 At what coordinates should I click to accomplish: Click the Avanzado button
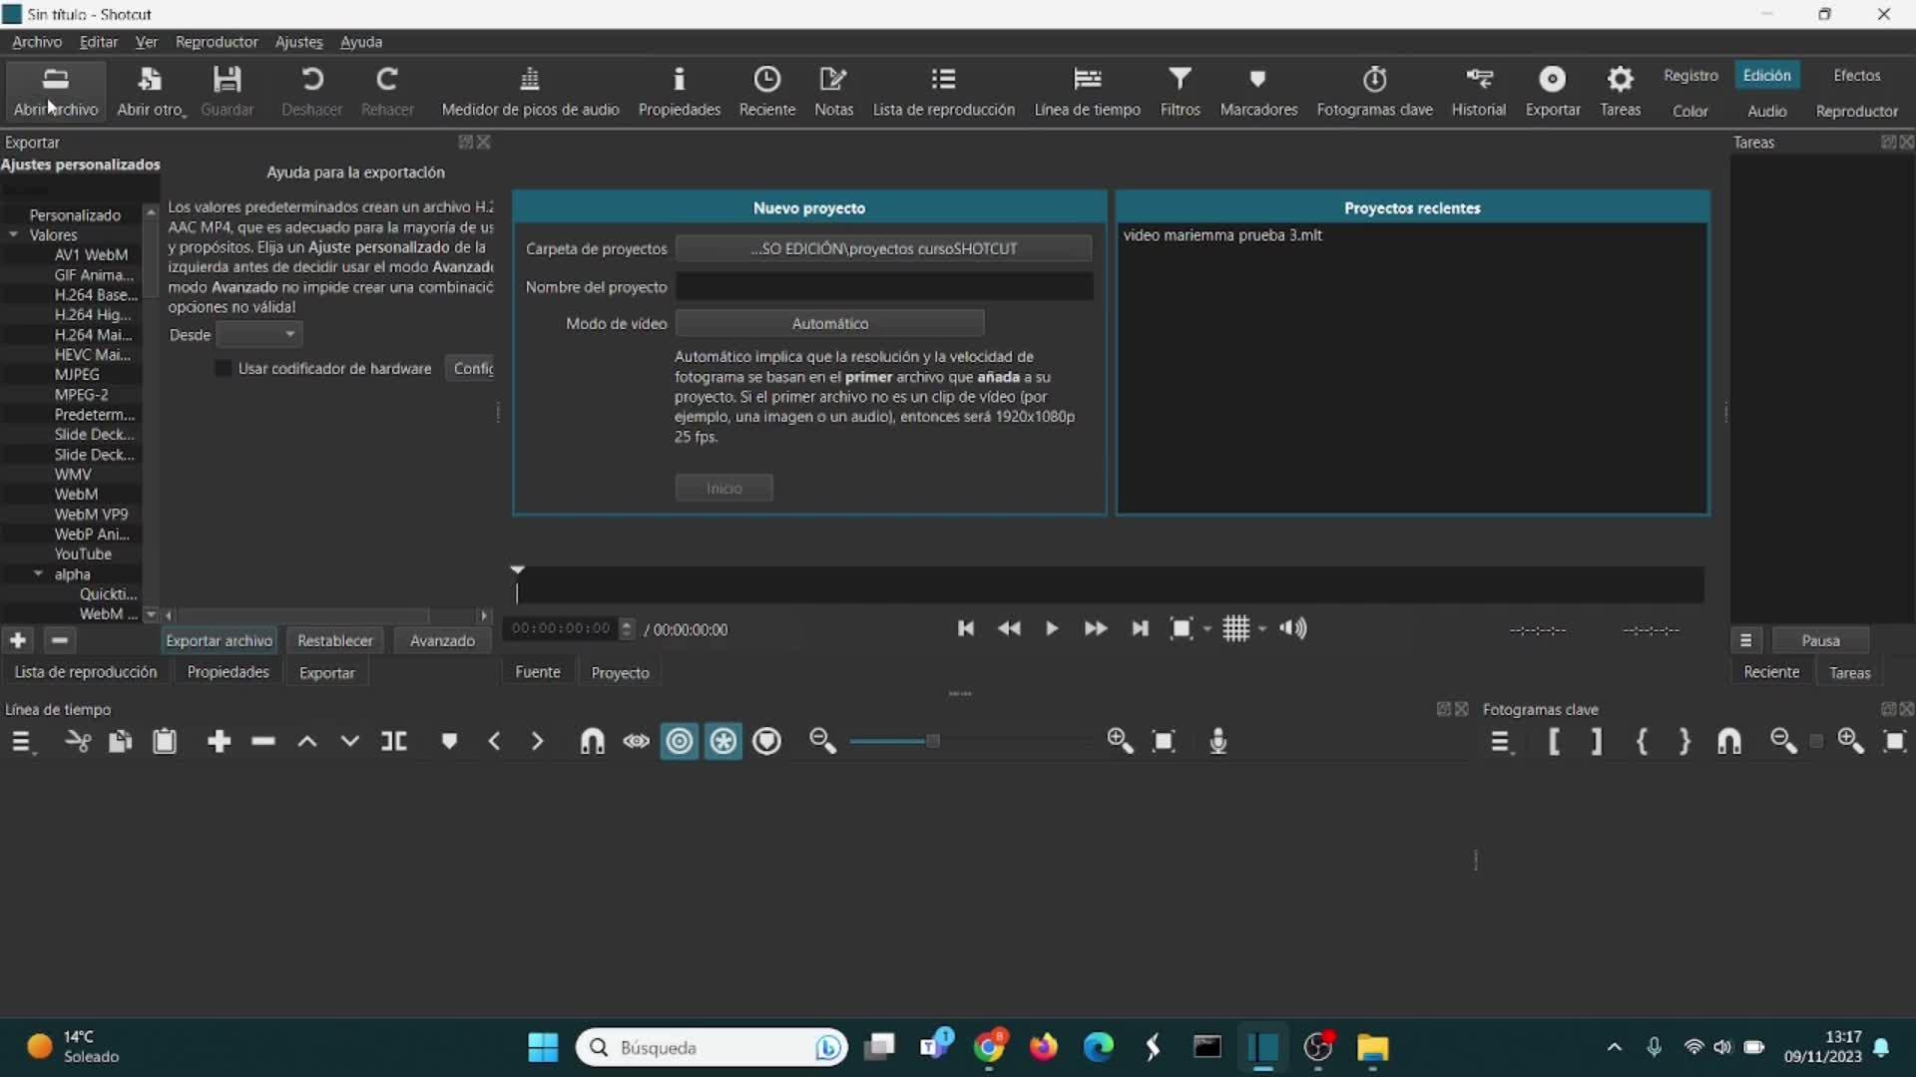click(x=442, y=640)
